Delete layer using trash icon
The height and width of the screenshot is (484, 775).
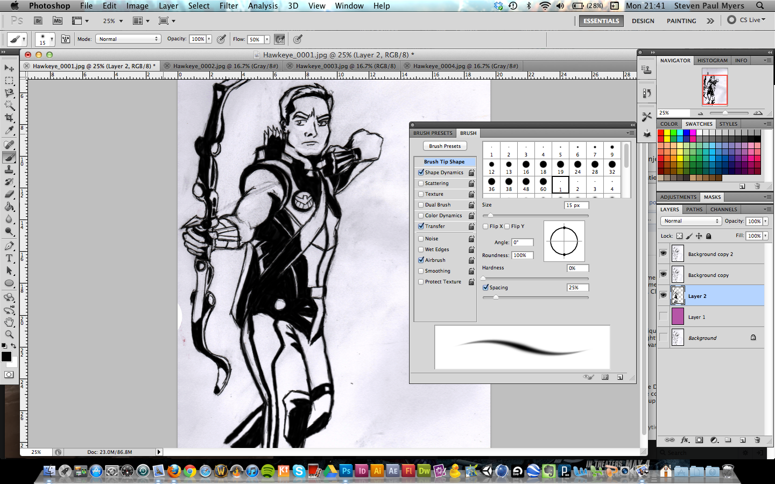pos(757,440)
